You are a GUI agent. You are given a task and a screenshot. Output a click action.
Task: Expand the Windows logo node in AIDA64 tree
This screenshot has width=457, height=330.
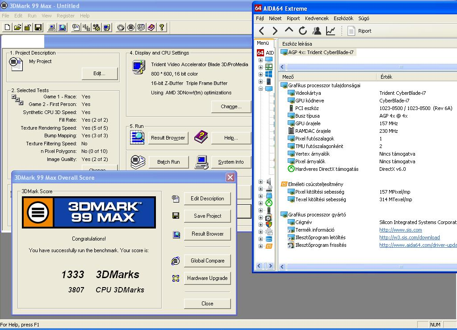(x=260, y=74)
